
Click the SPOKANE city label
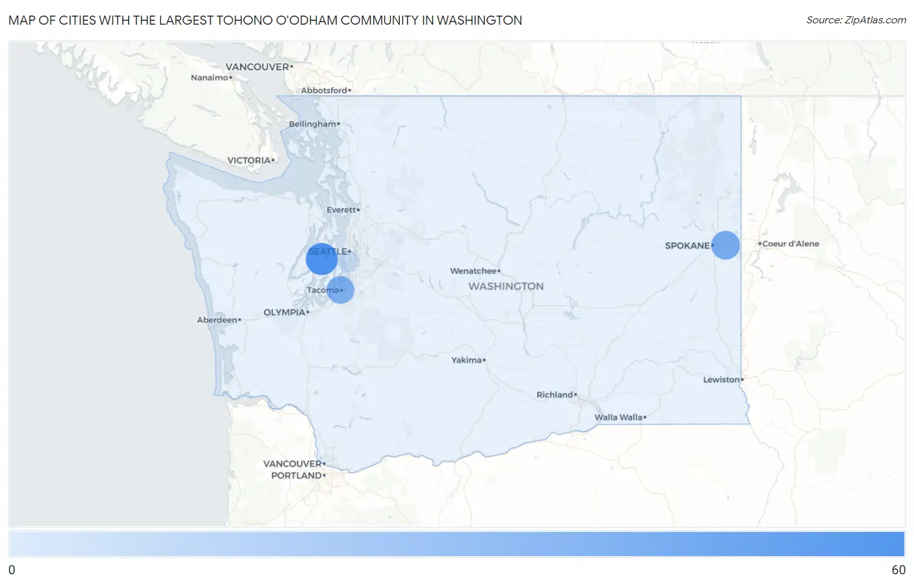(687, 246)
